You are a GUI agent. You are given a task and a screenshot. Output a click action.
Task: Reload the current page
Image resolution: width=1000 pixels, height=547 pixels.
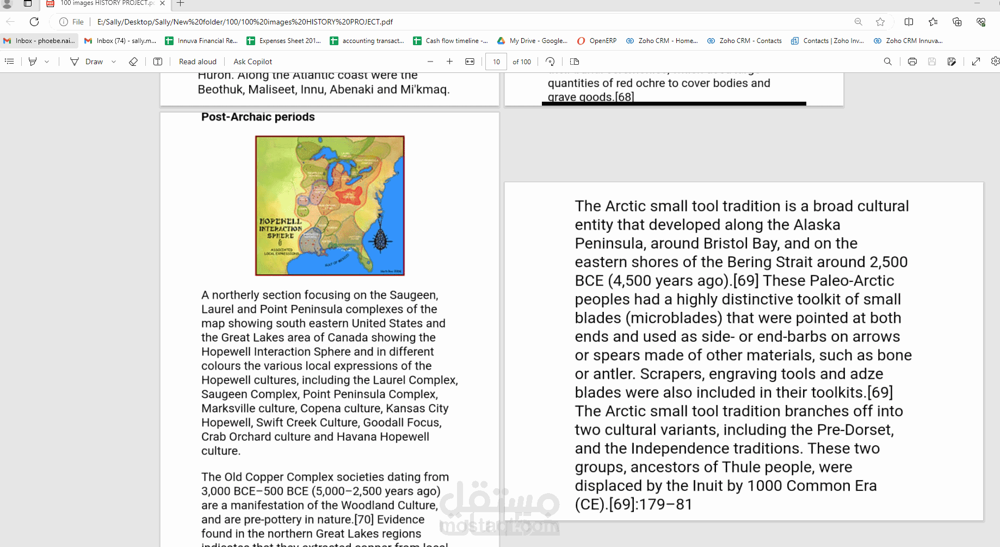point(34,22)
